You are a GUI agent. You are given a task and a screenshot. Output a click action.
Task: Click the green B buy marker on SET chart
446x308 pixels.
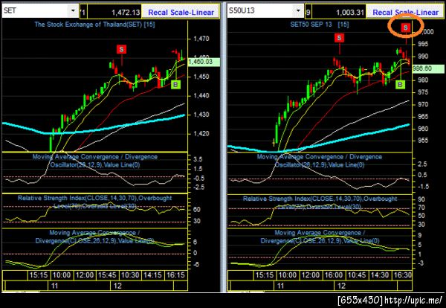click(175, 84)
